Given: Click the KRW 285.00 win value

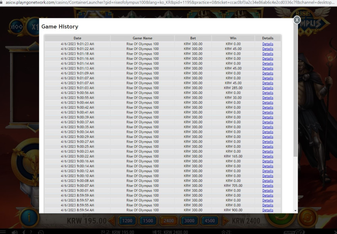Looking at the screenshot, I should click(233, 88).
